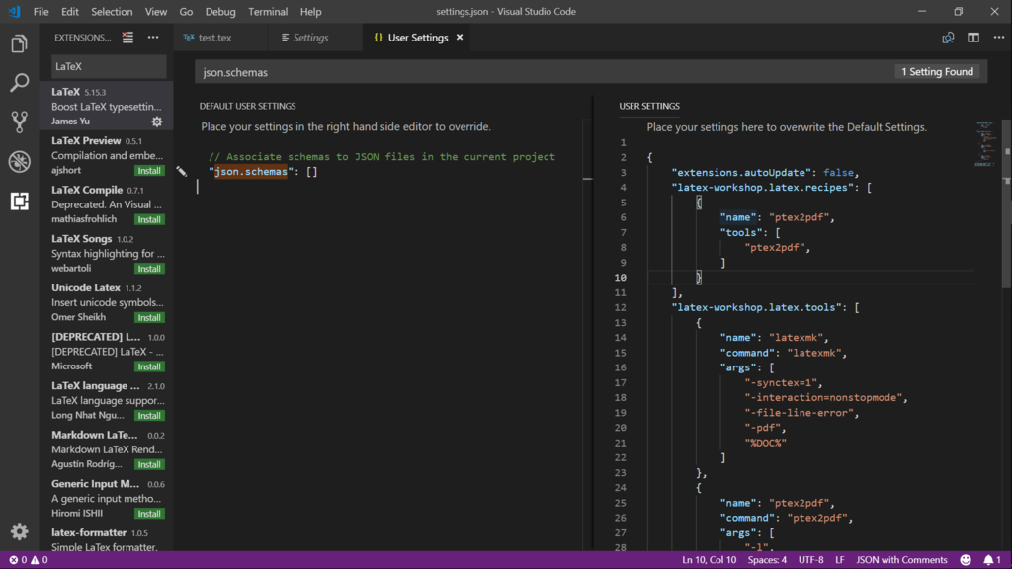Install the LaTeX language support extension
The width and height of the screenshot is (1012, 569).
(x=149, y=416)
